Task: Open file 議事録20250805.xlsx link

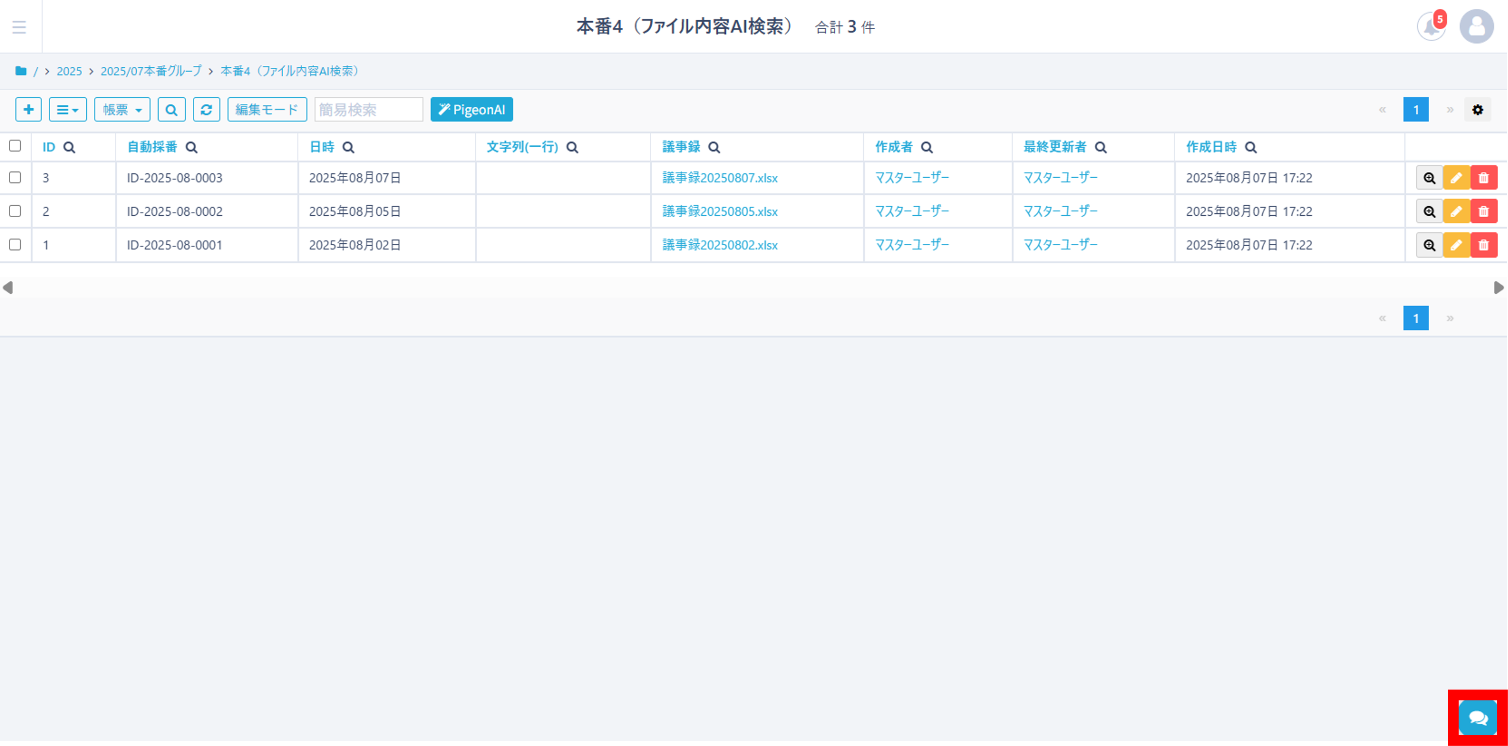Action: 719,211
